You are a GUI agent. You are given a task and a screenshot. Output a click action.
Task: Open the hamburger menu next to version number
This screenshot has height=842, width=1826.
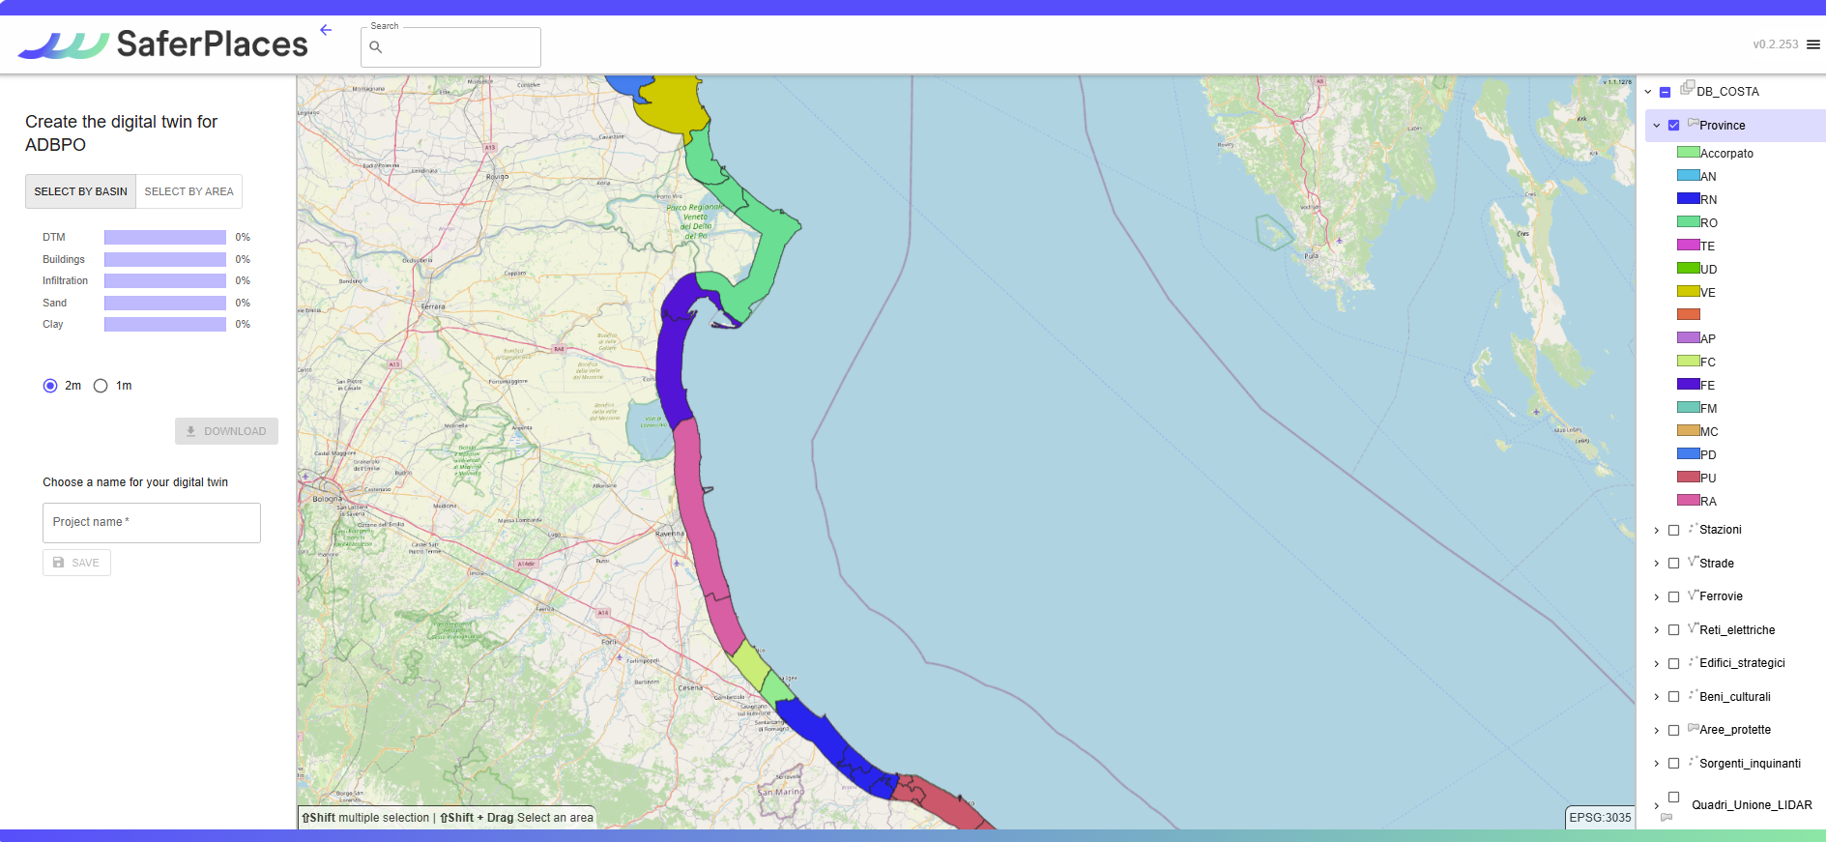tap(1813, 44)
